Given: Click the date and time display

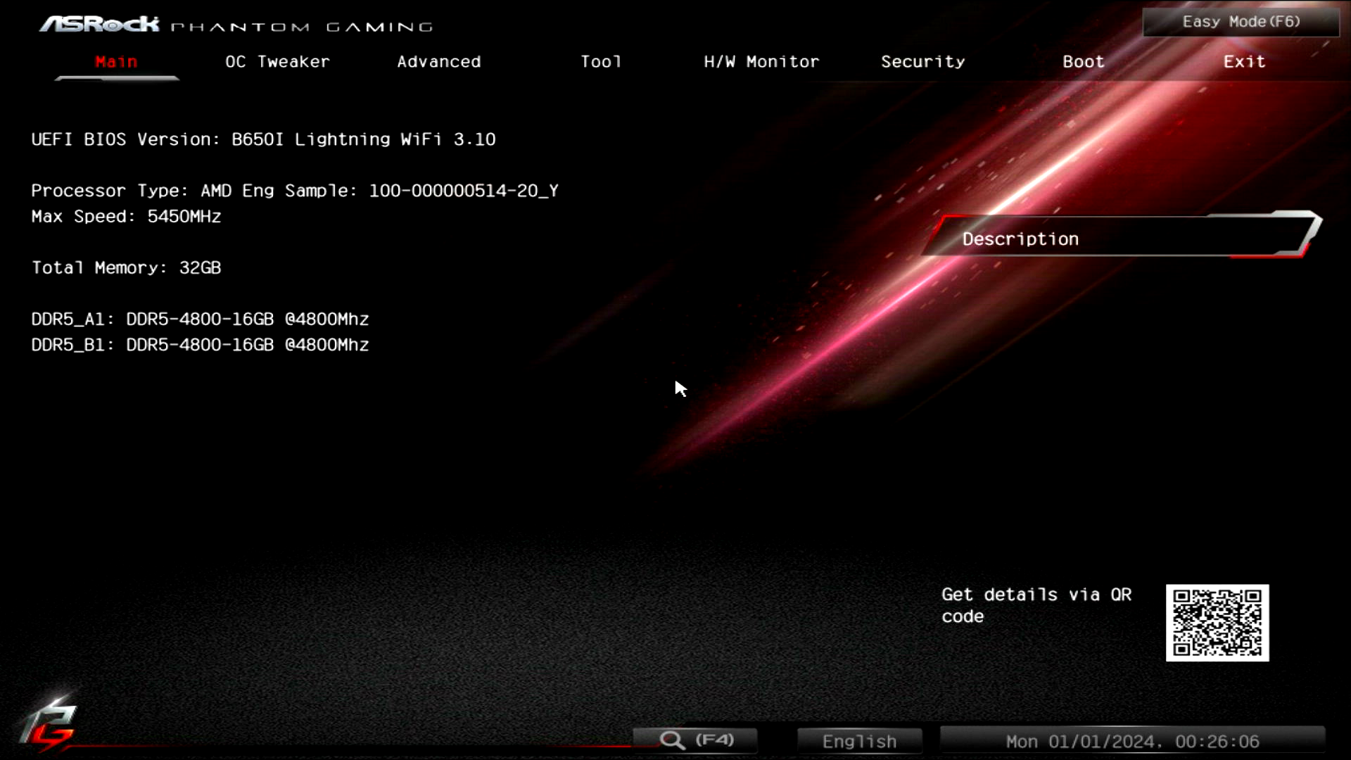Looking at the screenshot, I should click(1132, 741).
